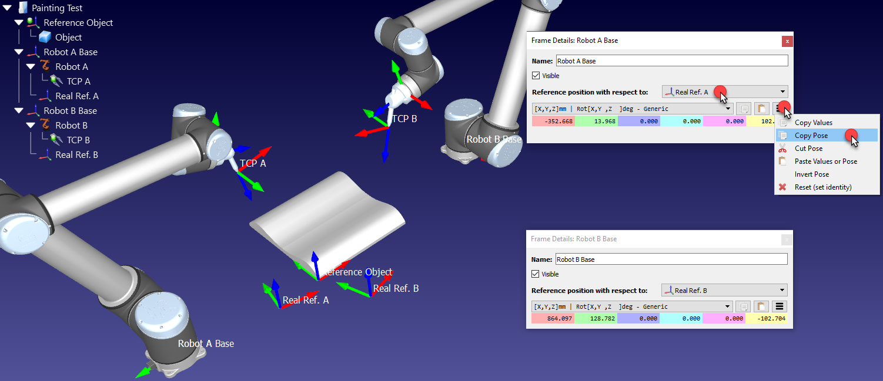Select Invert Pose menu entry

click(x=811, y=174)
